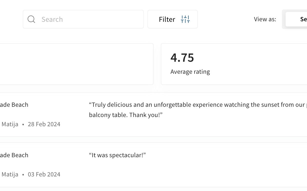This screenshot has width=307, height=191.
Task: Click the 'Filter' text label
Action: coord(167,19)
